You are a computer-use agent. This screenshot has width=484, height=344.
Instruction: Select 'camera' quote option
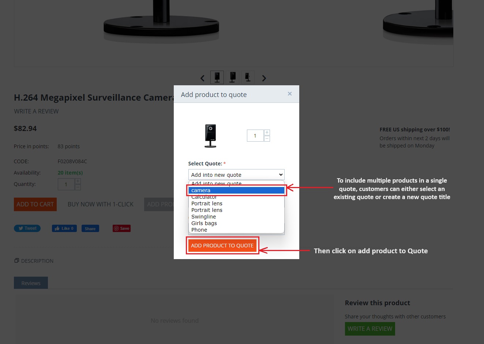coord(236,190)
